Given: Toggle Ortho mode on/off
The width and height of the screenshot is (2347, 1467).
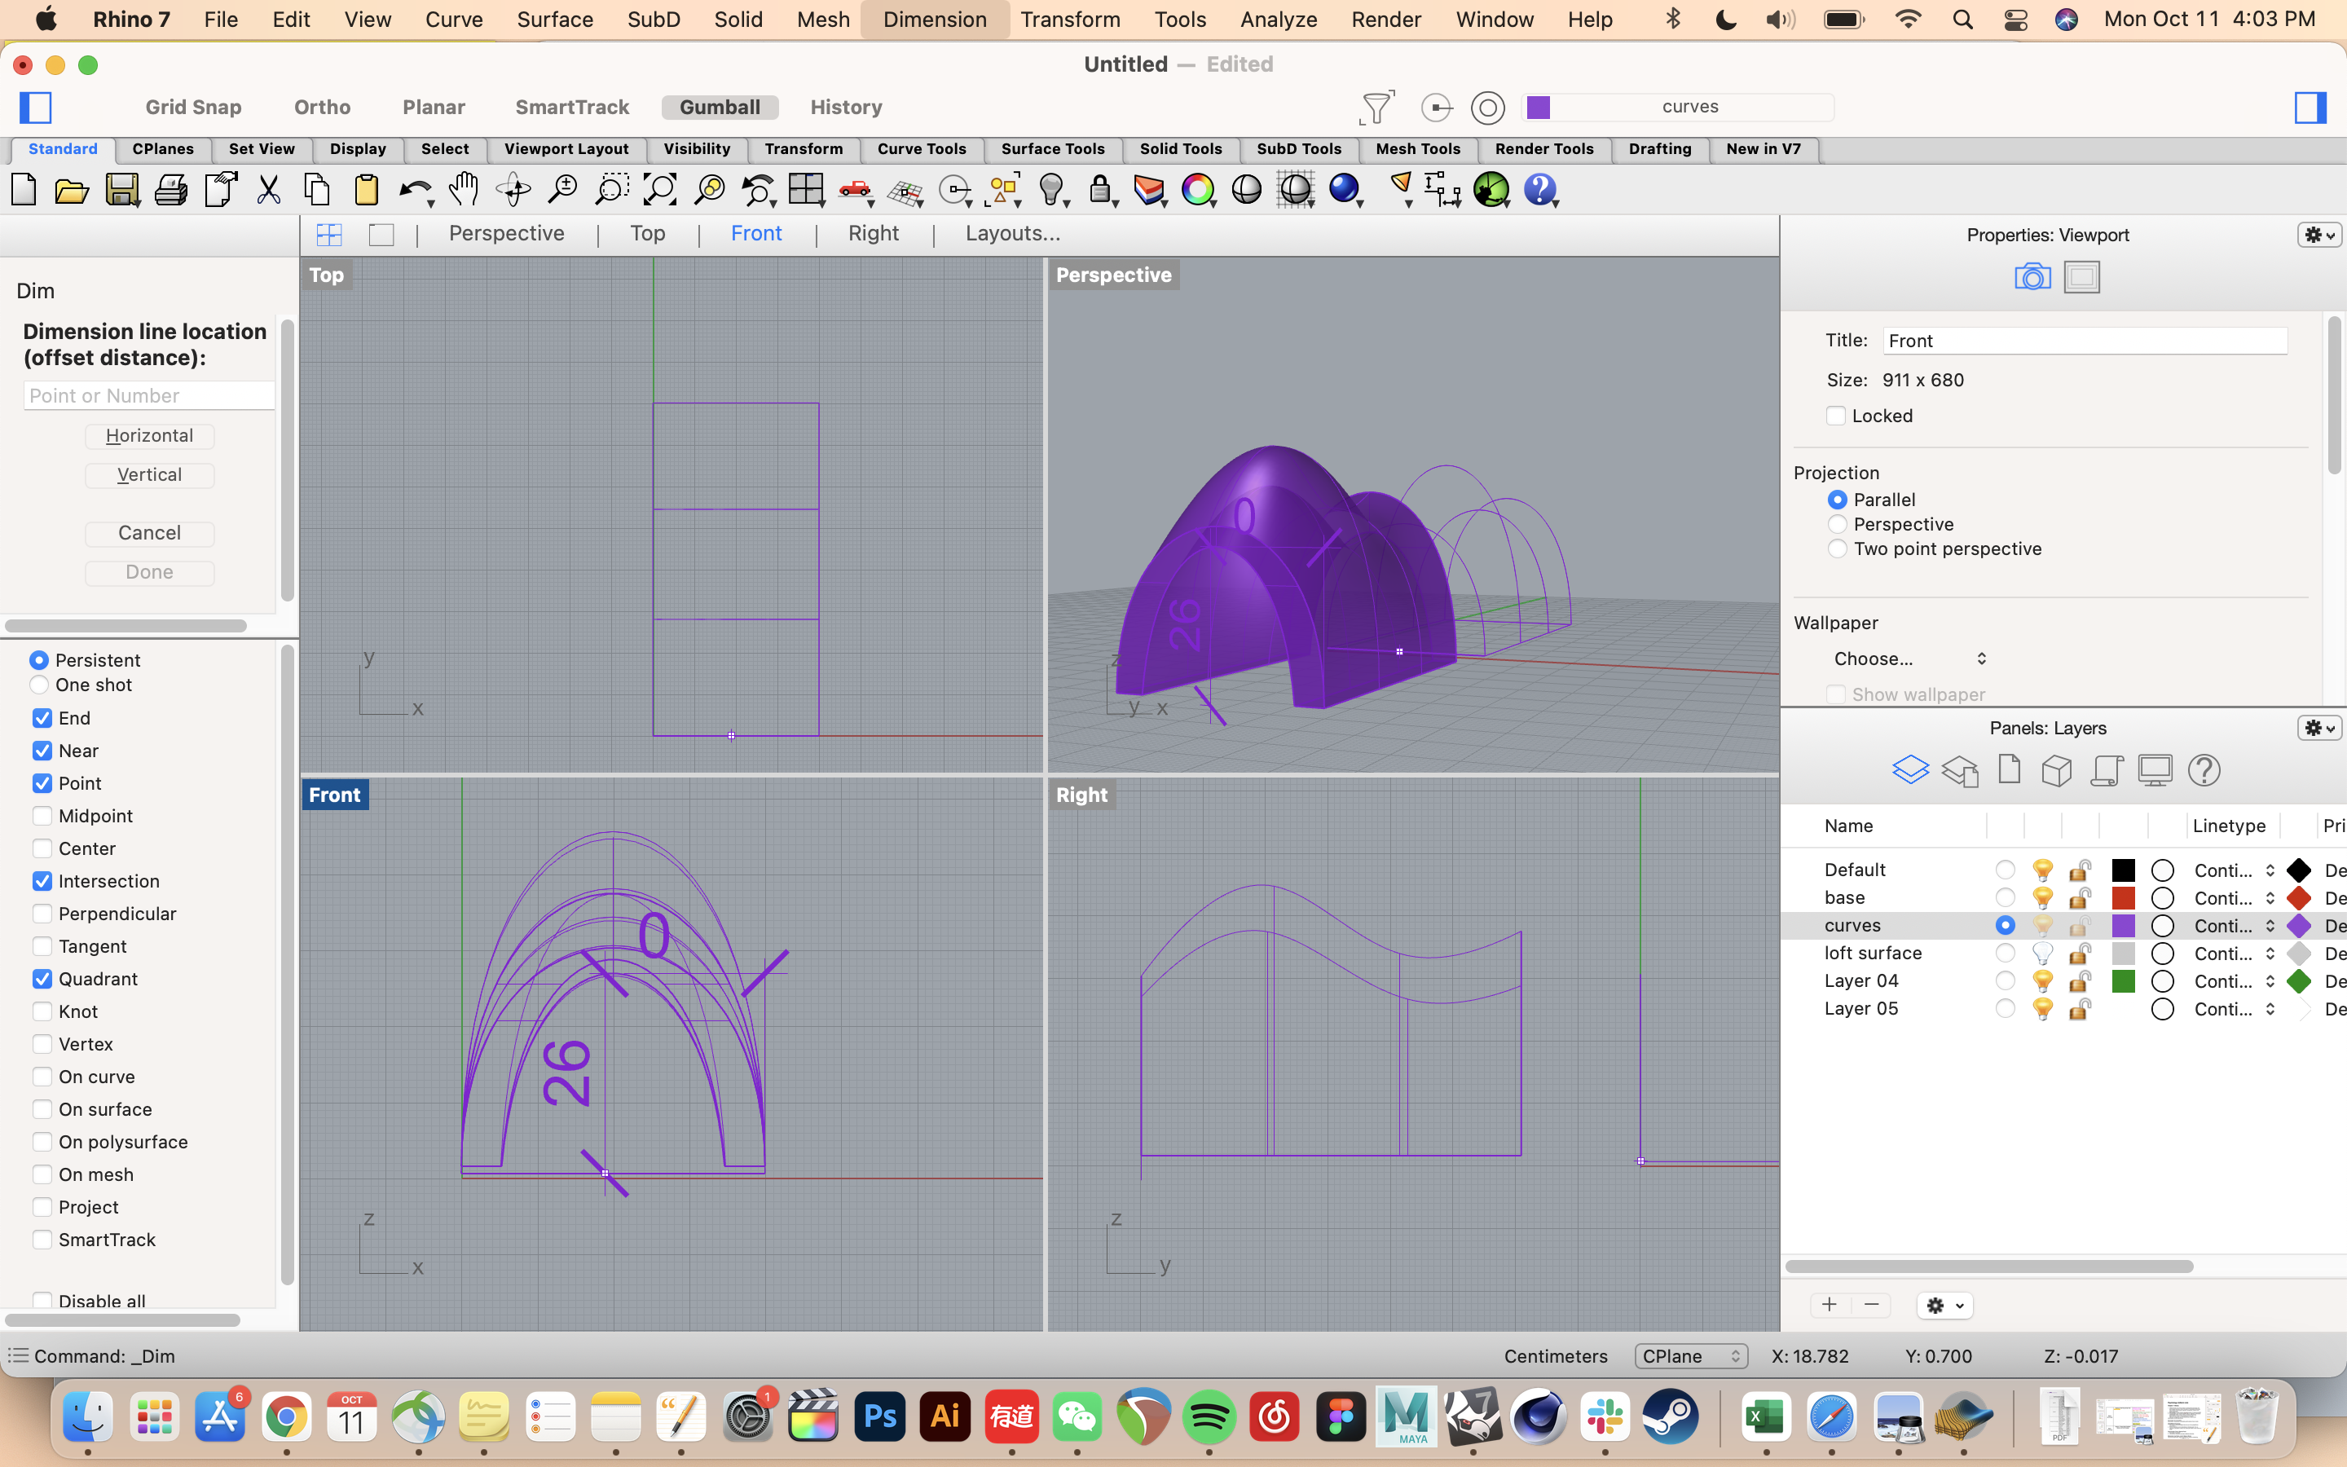Looking at the screenshot, I should [321, 107].
